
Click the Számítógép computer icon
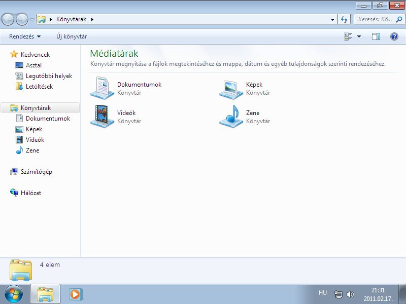(x=14, y=171)
